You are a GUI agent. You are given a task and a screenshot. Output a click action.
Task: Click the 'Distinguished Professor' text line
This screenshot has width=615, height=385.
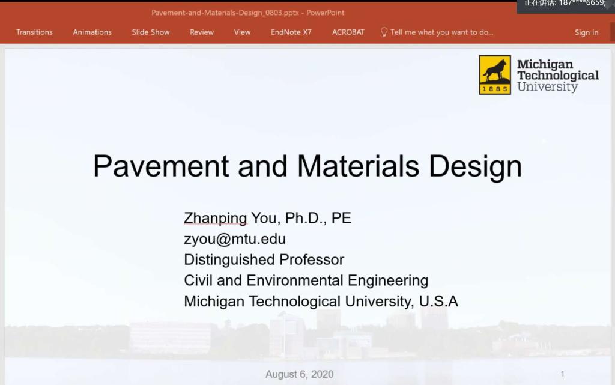264,259
